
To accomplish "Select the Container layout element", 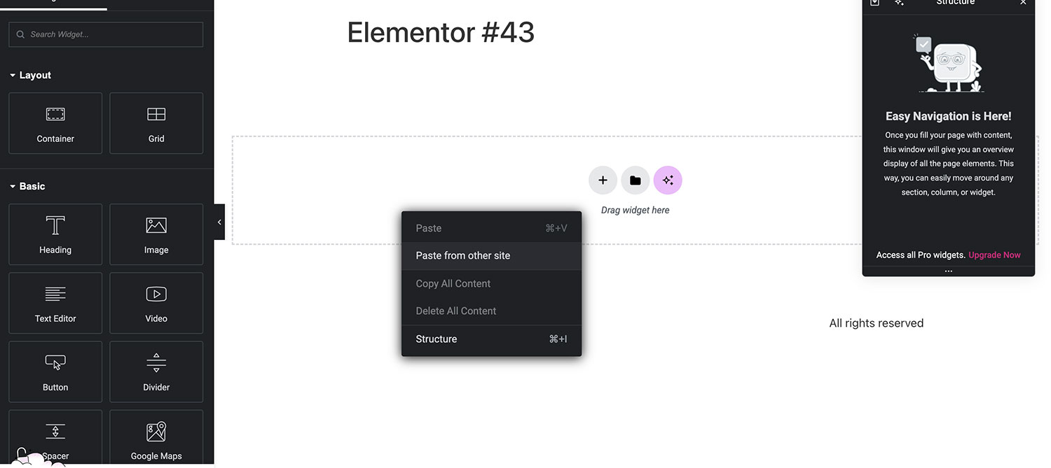I will pos(55,123).
